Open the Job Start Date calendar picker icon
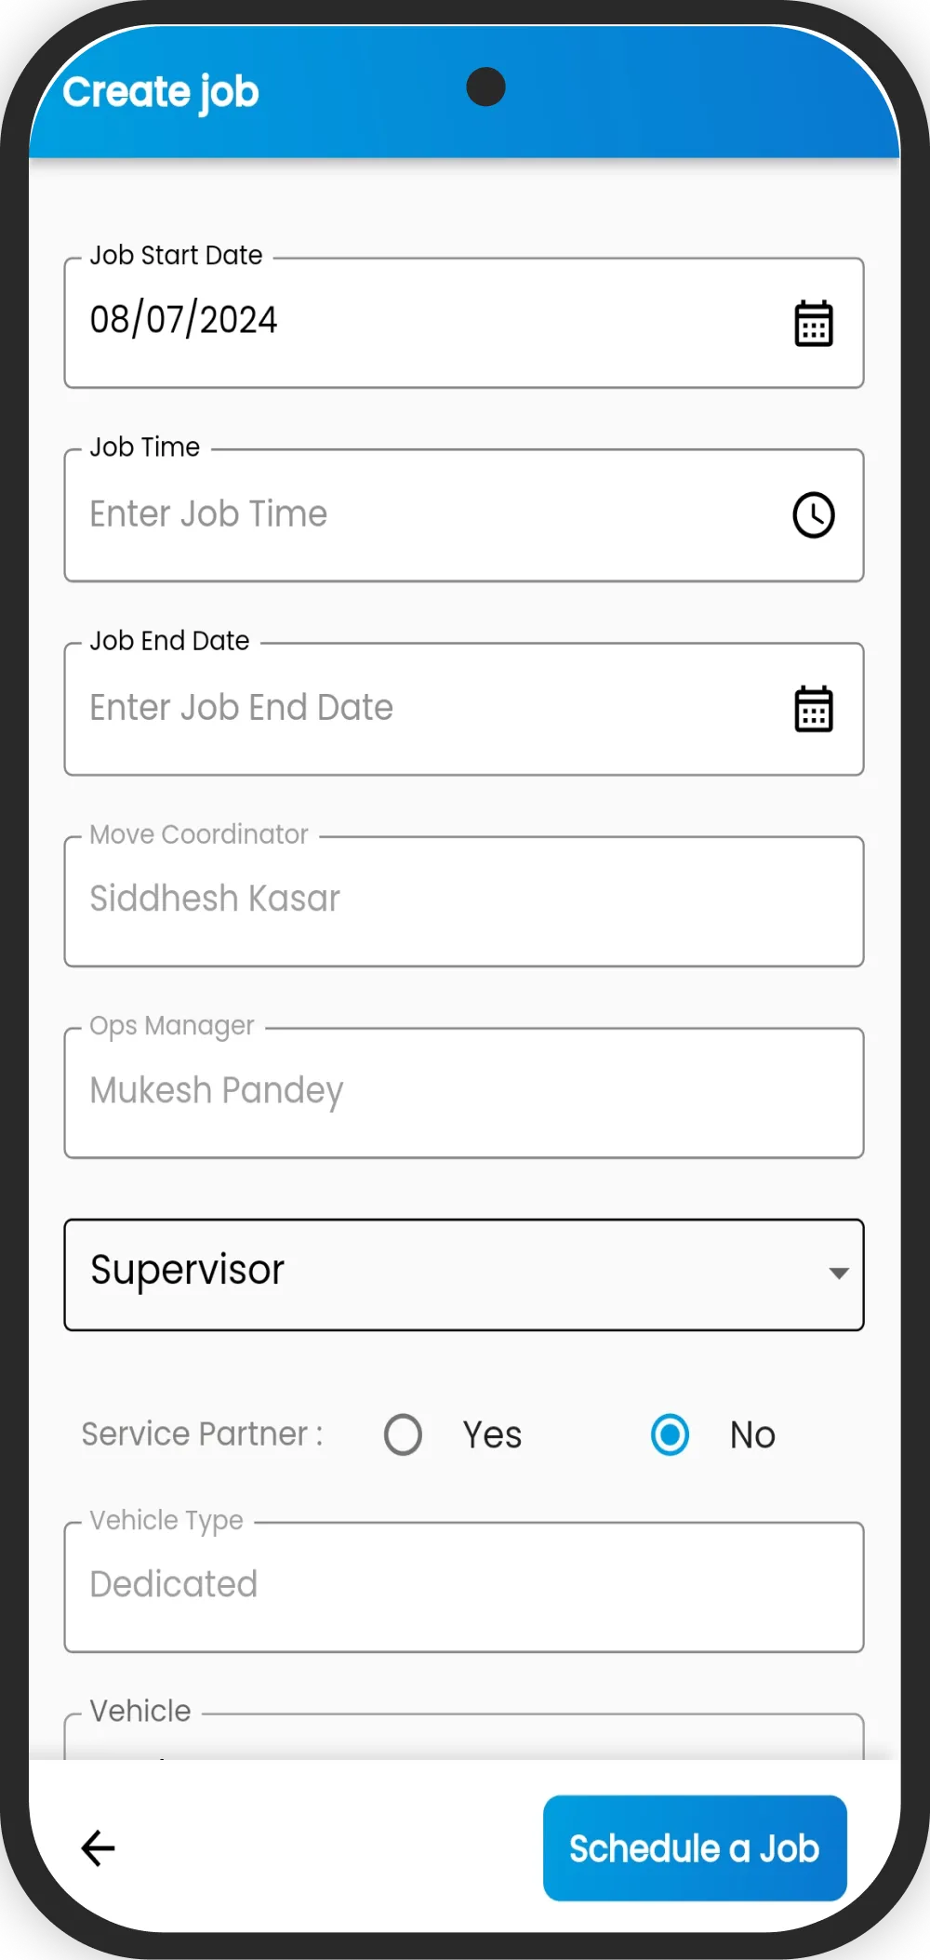The width and height of the screenshot is (930, 1960). 813,324
